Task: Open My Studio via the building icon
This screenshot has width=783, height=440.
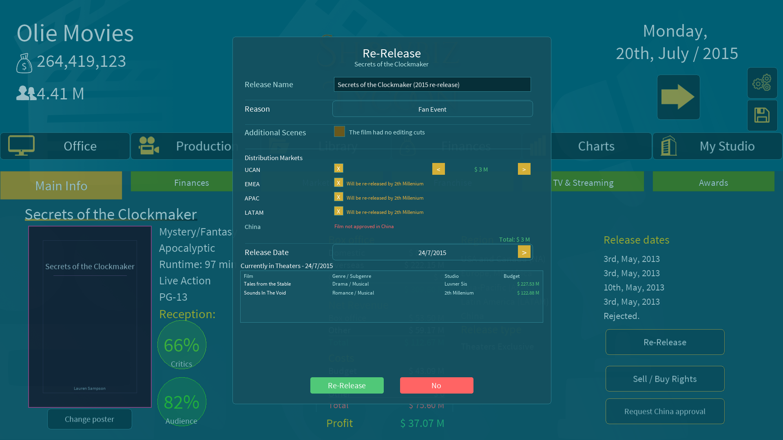Action: (668, 145)
